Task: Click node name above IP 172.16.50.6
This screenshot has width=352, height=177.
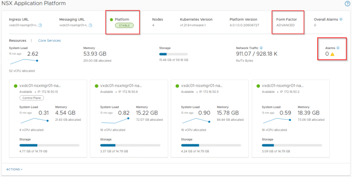Action: tap(121, 86)
